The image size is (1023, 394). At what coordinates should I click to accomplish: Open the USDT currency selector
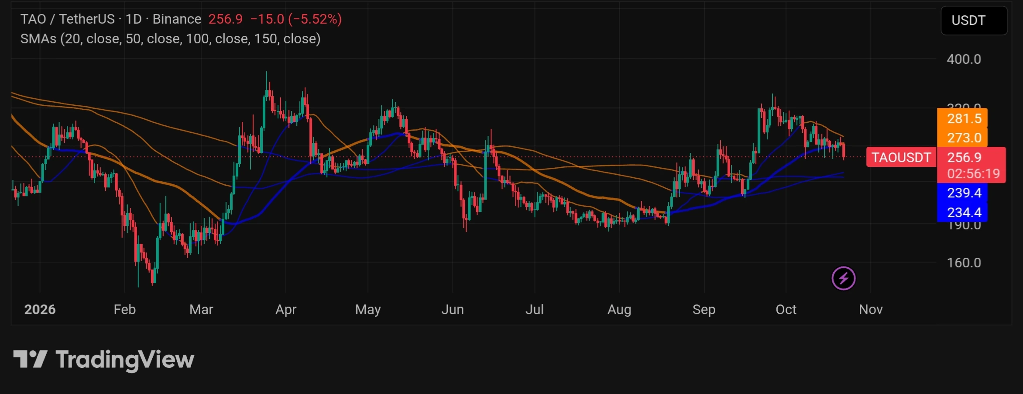pos(974,21)
